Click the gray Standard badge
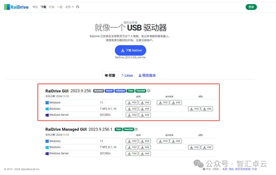The height and width of the screenshot is (175, 276). tap(99, 91)
